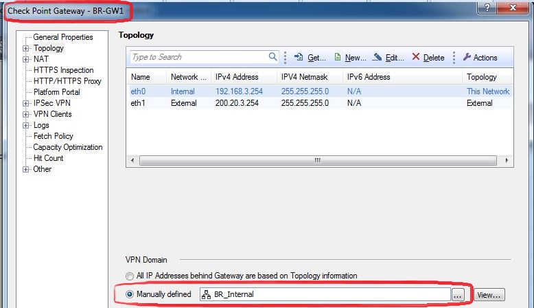Open Capacity Optimization page
This screenshot has height=308, width=534.
point(68,147)
